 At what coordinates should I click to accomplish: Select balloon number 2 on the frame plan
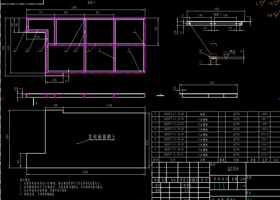pos(15,50)
